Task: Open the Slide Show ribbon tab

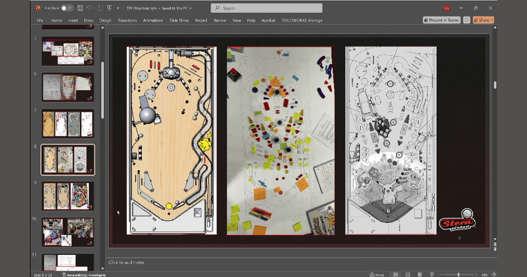Action: click(179, 20)
